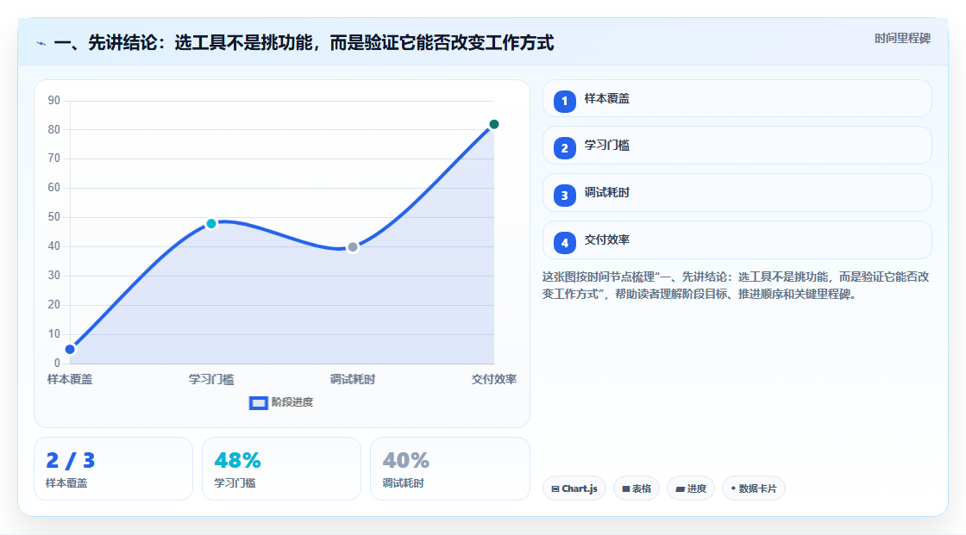The image size is (966, 535).
Task: Click the 40% 调试耗时 stat card
Action: [449, 469]
